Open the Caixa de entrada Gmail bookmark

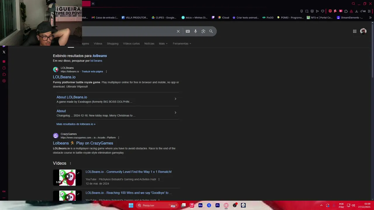(105, 17)
